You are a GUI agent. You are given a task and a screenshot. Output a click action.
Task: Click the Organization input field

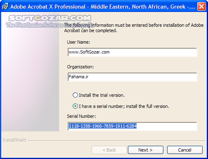[132, 77]
